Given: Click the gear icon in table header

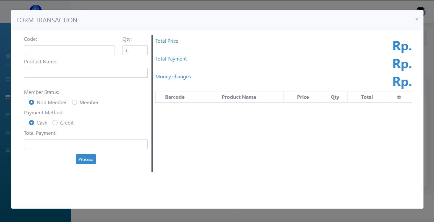Looking at the screenshot, I should (399, 97).
